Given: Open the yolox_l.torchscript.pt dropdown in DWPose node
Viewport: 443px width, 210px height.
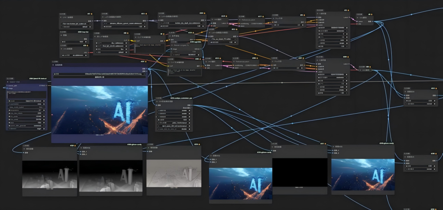Looking at the screenshot, I should [x=174, y=123].
